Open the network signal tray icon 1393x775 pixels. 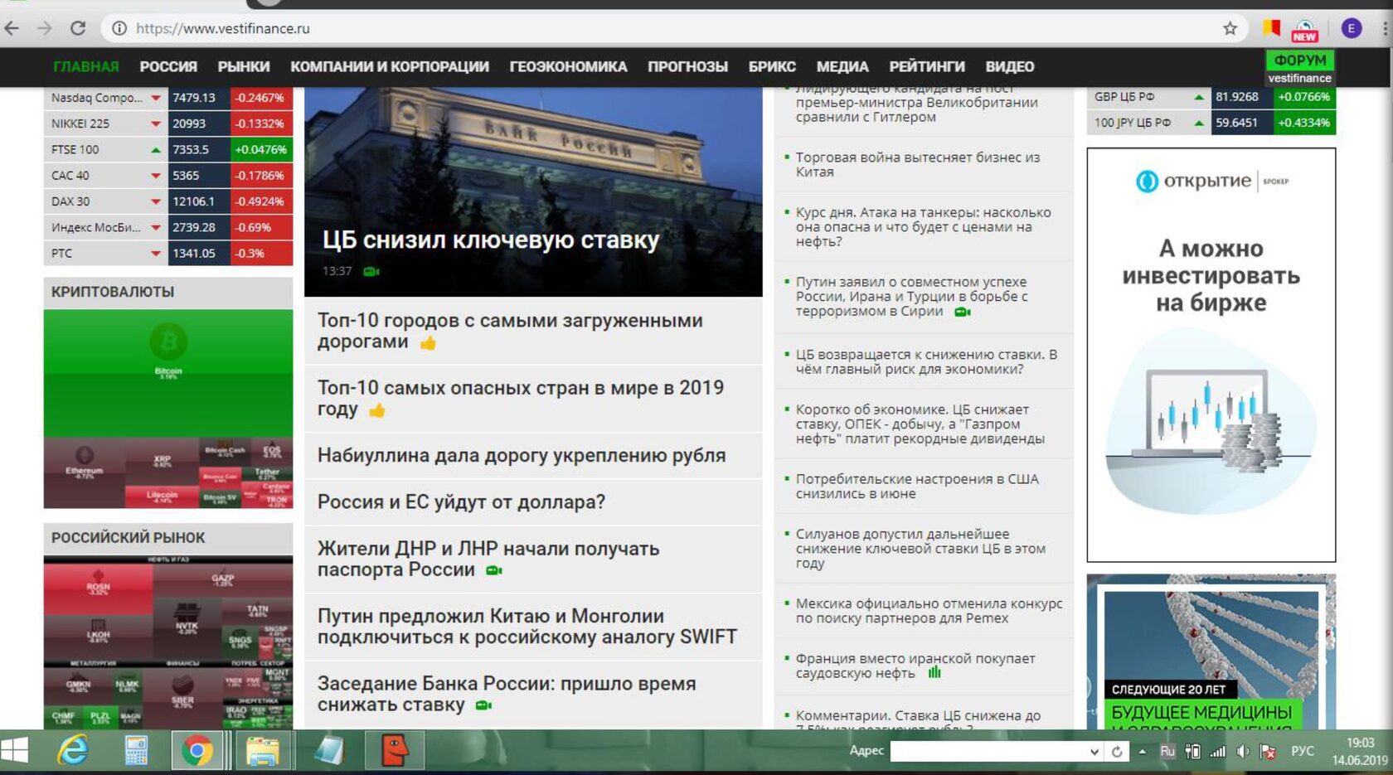(x=1217, y=752)
